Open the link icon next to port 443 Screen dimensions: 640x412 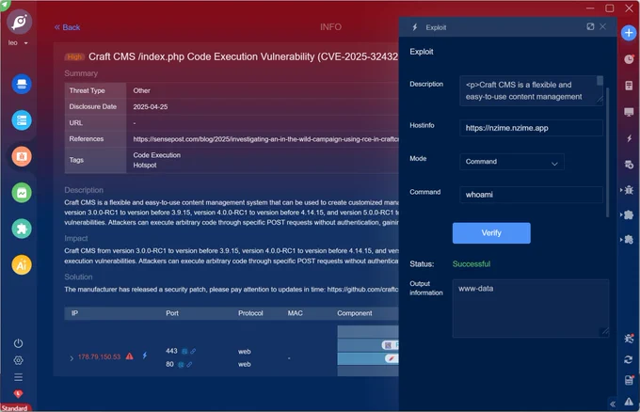193,351
